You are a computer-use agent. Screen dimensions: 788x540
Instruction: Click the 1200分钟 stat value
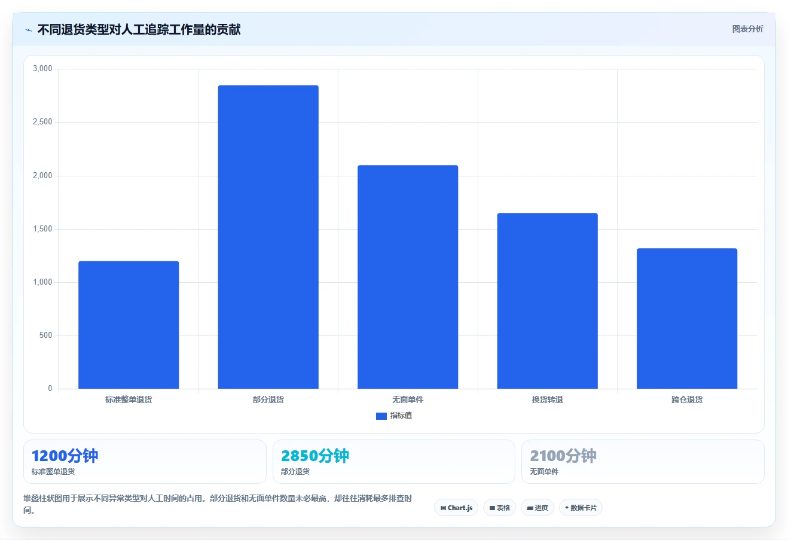click(x=65, y=456)
